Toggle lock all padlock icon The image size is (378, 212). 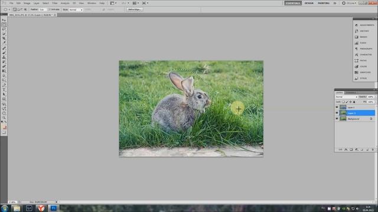354,102
